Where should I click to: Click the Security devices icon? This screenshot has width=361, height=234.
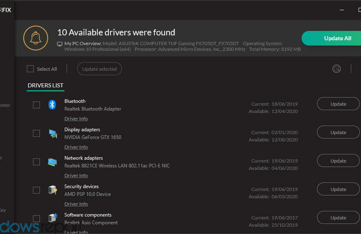53,190
